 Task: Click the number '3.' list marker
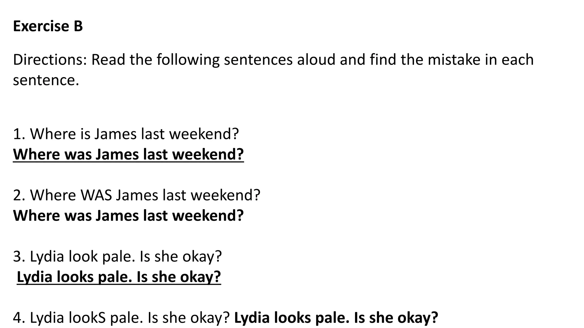(x=19, y=257)
